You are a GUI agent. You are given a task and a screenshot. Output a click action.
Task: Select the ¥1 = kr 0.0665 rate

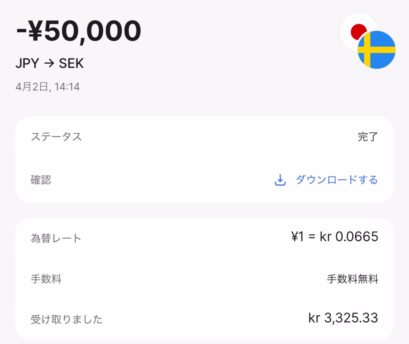[335, 237]
